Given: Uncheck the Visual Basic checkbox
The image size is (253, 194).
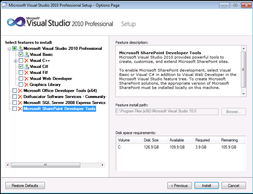Looking at the screenshot, I should (21, 55).
